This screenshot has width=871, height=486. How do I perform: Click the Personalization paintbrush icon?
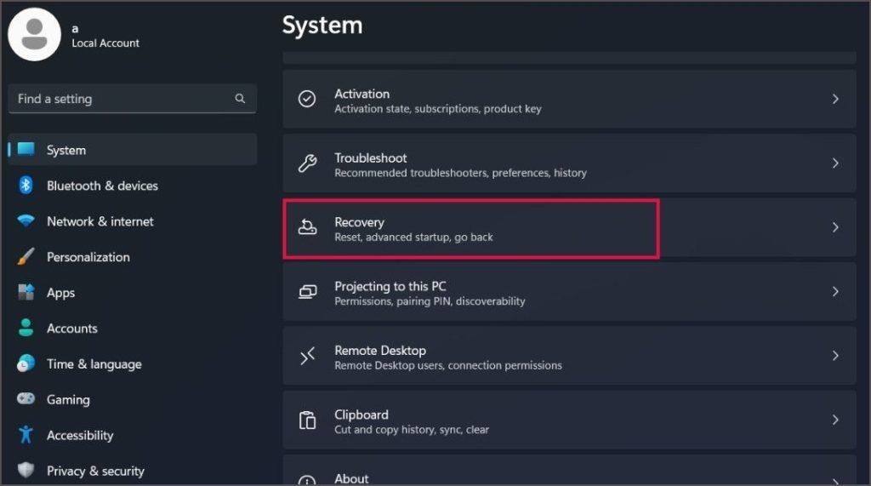point(26,256)
